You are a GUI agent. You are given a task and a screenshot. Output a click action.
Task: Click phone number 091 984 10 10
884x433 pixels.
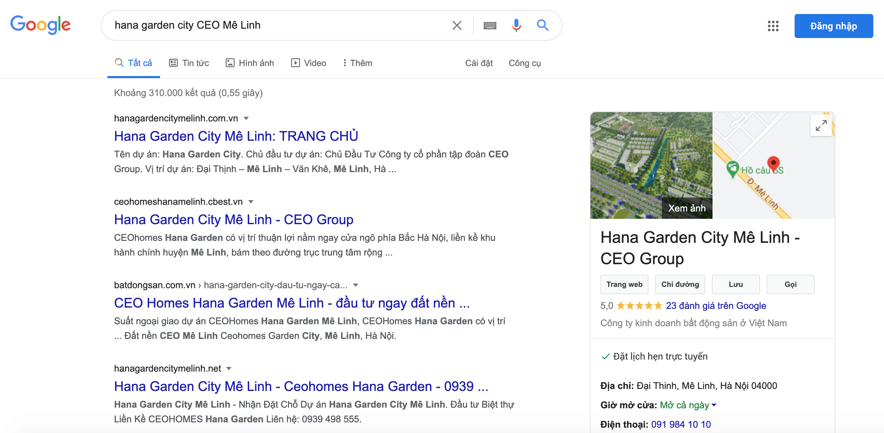(681, 424)
